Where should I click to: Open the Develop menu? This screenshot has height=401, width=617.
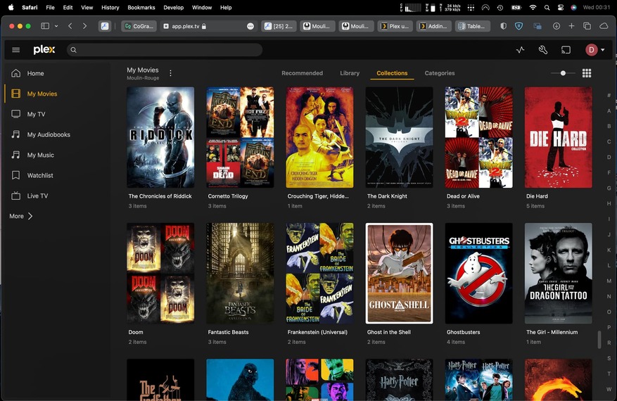174,8
